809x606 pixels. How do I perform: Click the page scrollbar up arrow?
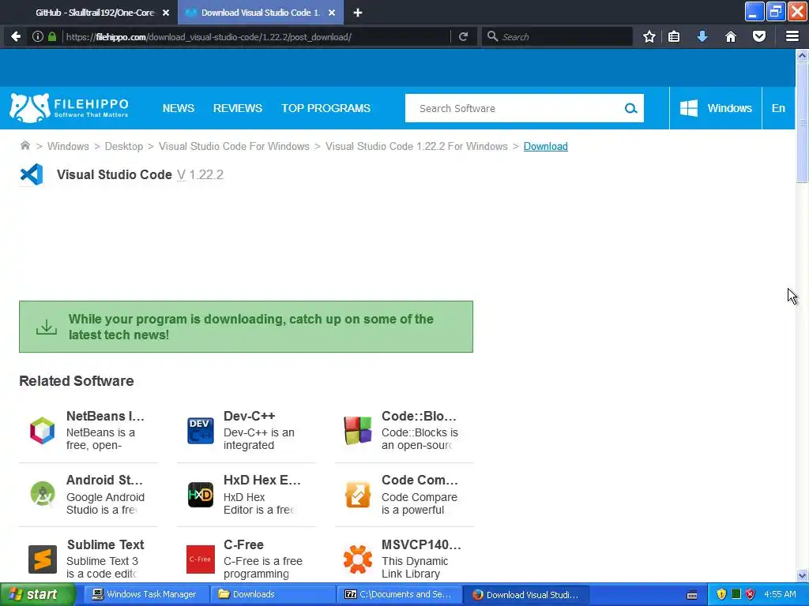click(x=803, y=55)
